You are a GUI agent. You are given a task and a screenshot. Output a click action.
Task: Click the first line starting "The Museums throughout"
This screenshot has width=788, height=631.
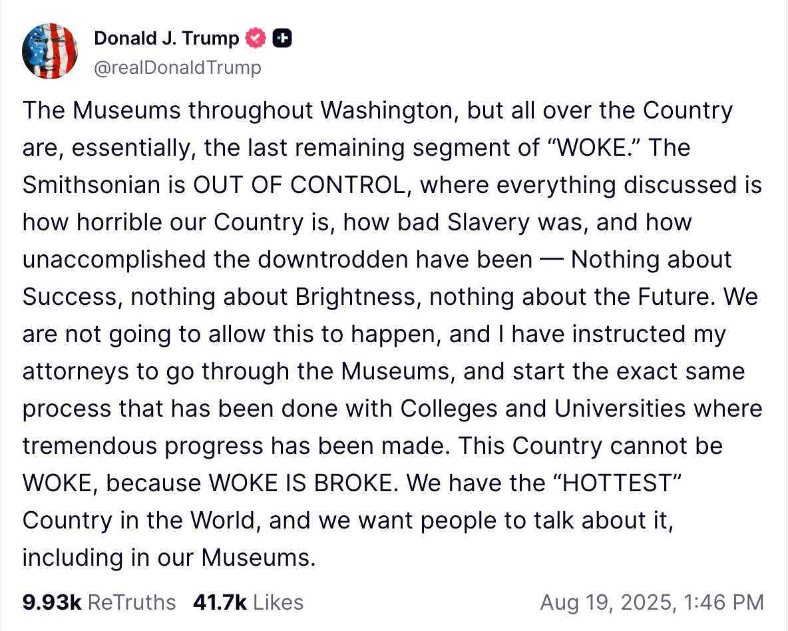tap(378, 110)
